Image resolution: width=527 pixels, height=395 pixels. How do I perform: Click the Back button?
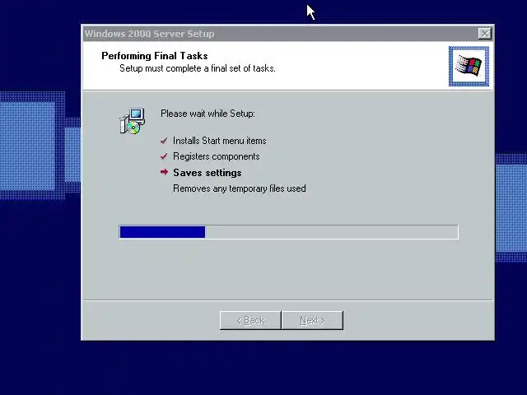point(250,320)
